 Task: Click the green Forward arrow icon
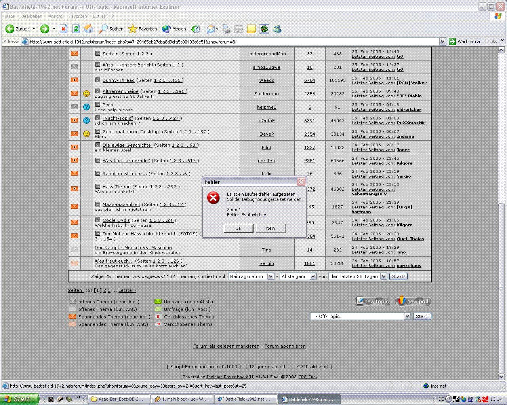[45, 29]
